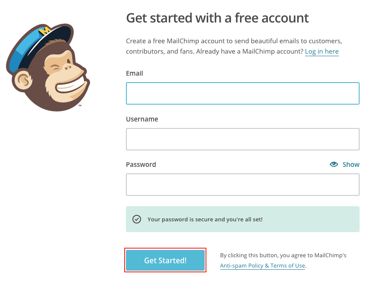Image resolution: width=373 pixels, height=281 pixels.
Task: Click the Email field label
Action: tap(134, 73)
